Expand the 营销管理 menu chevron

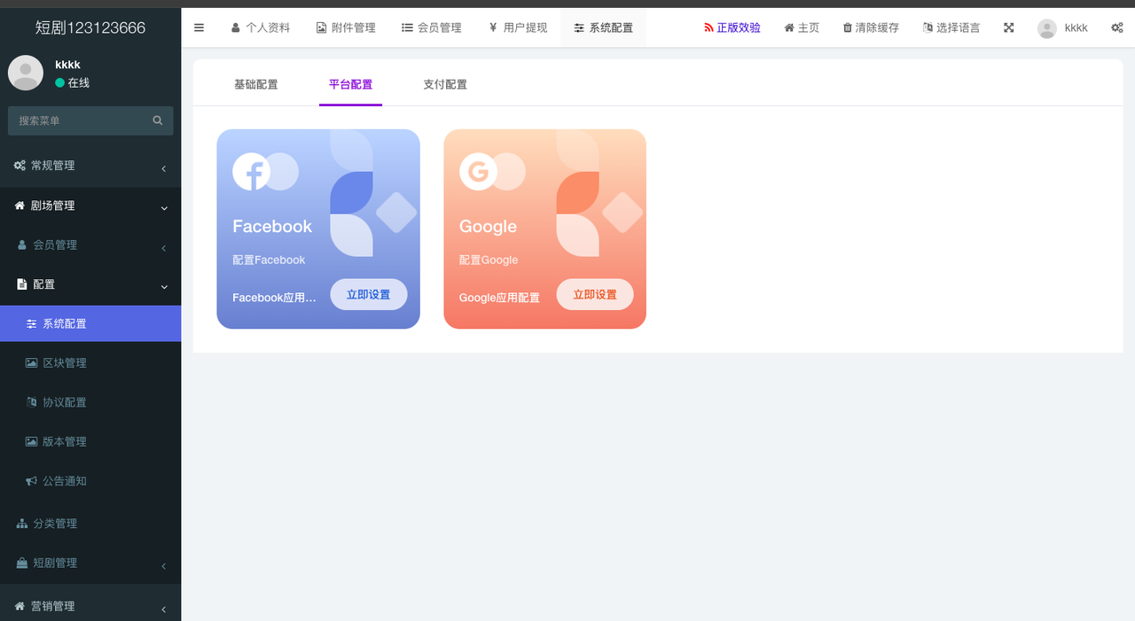tap(164, 609)
